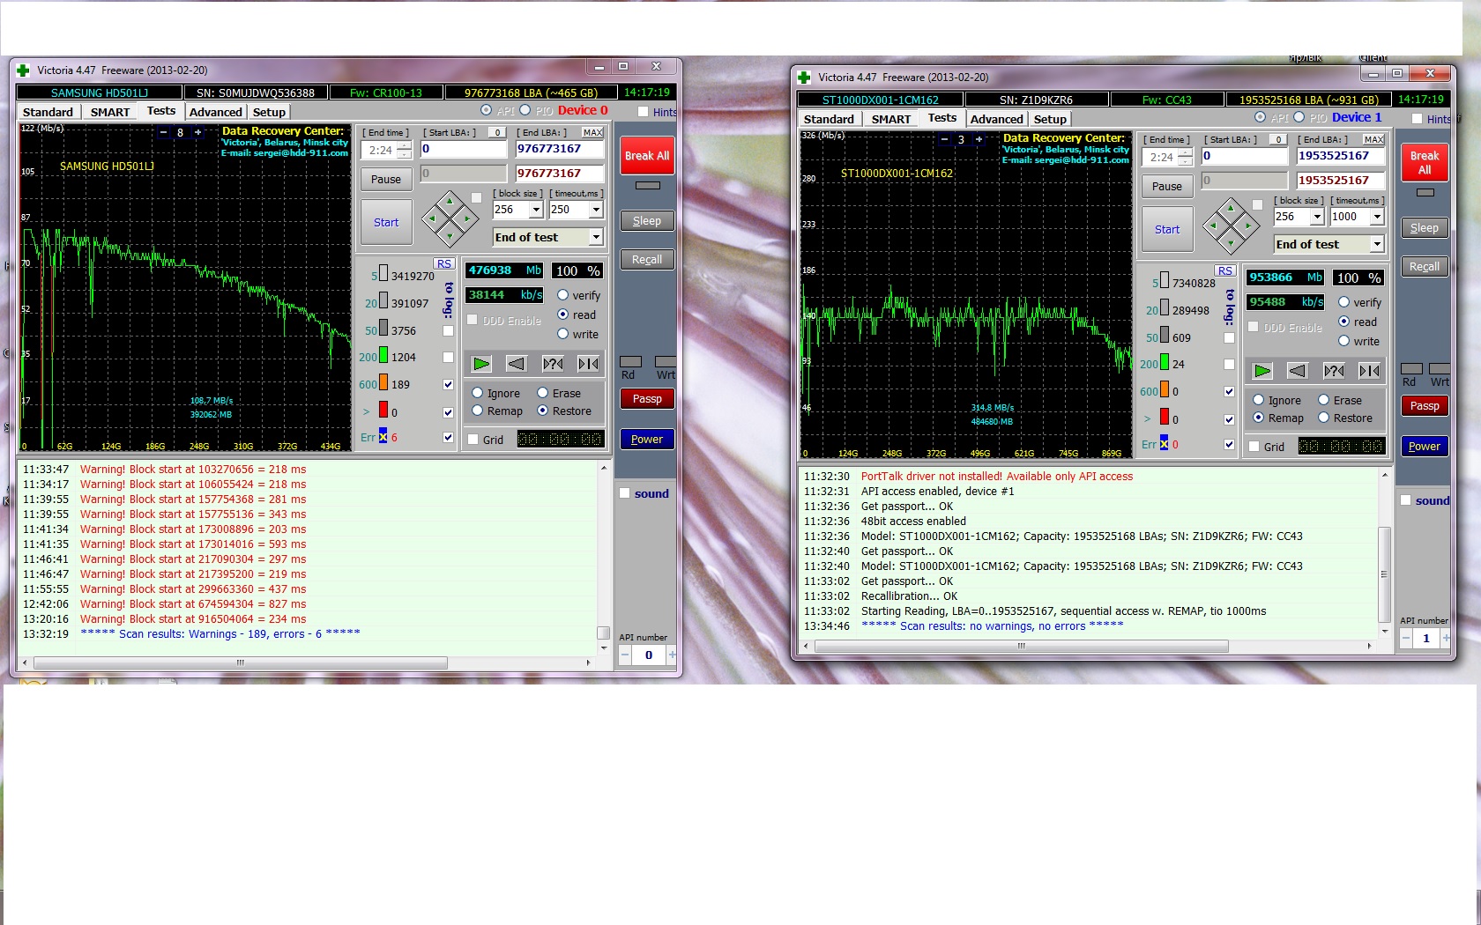Image resolution: width=1481 pixels, height=925 pixels.
Task: Open 'End of test' dropdown in Seagate window
Action: [1377, 244]
